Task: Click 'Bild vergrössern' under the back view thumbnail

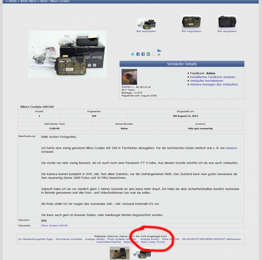Action: pyautogui.click(x=227, y=31)
